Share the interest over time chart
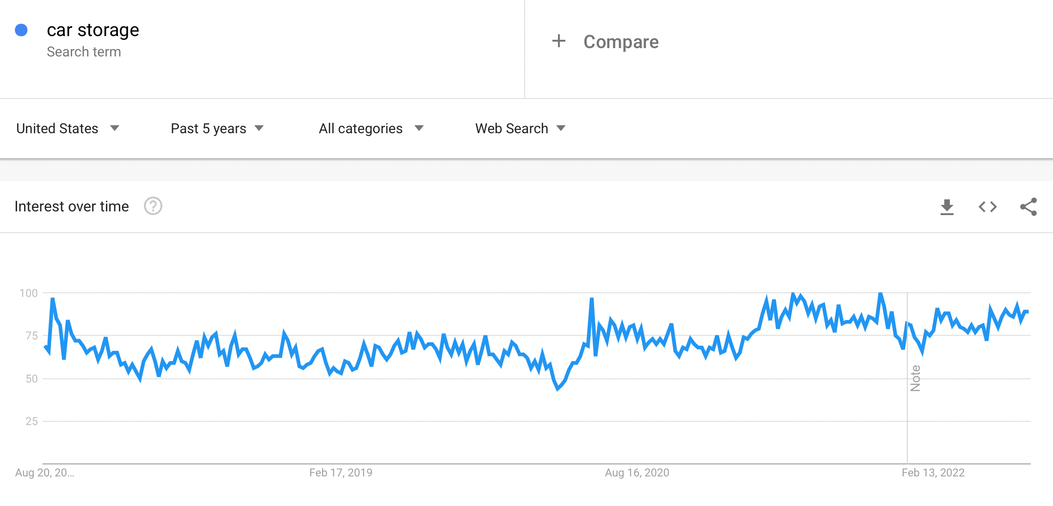This screenshot has height=506, width=1053. [x=1028, y=207]
